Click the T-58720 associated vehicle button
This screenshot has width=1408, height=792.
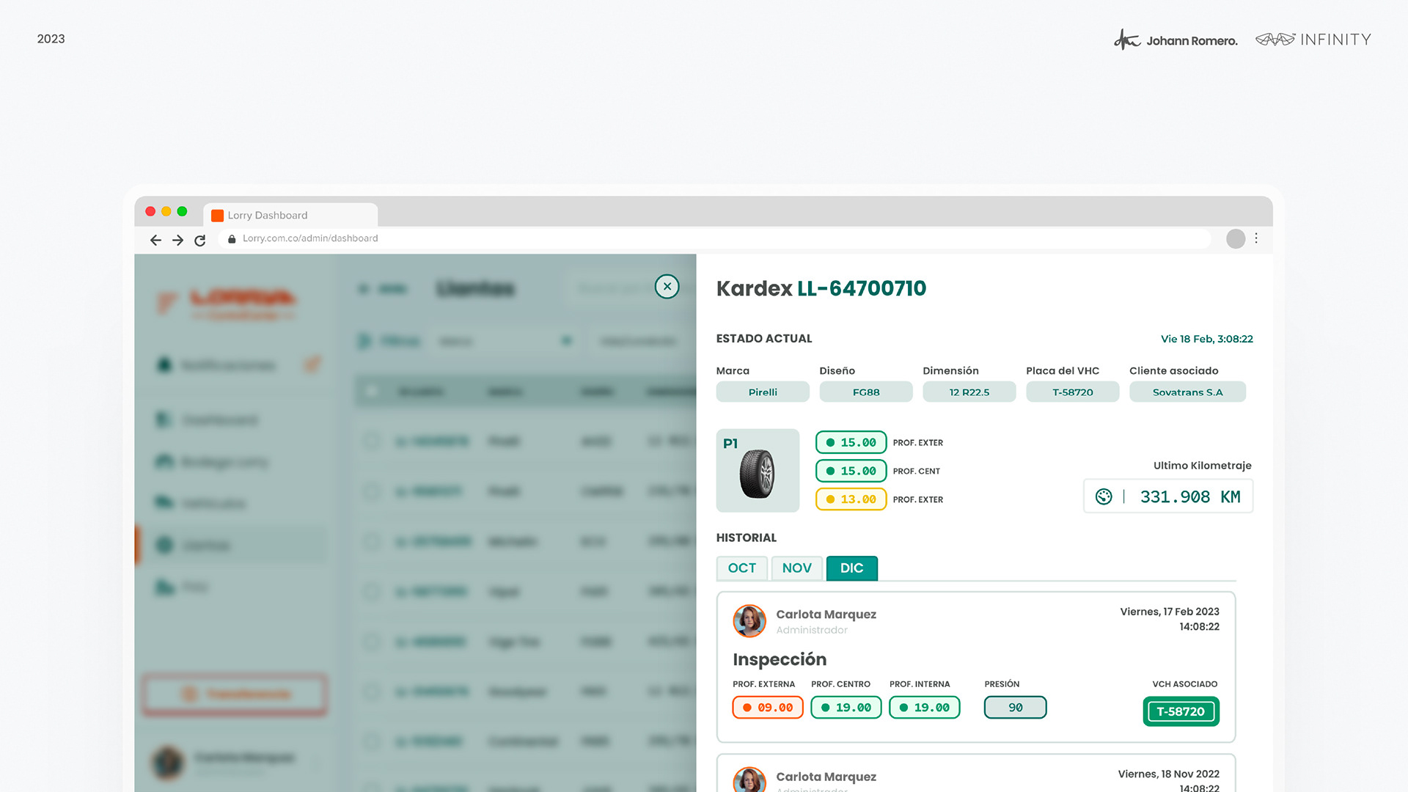[x=1180, y=711]
